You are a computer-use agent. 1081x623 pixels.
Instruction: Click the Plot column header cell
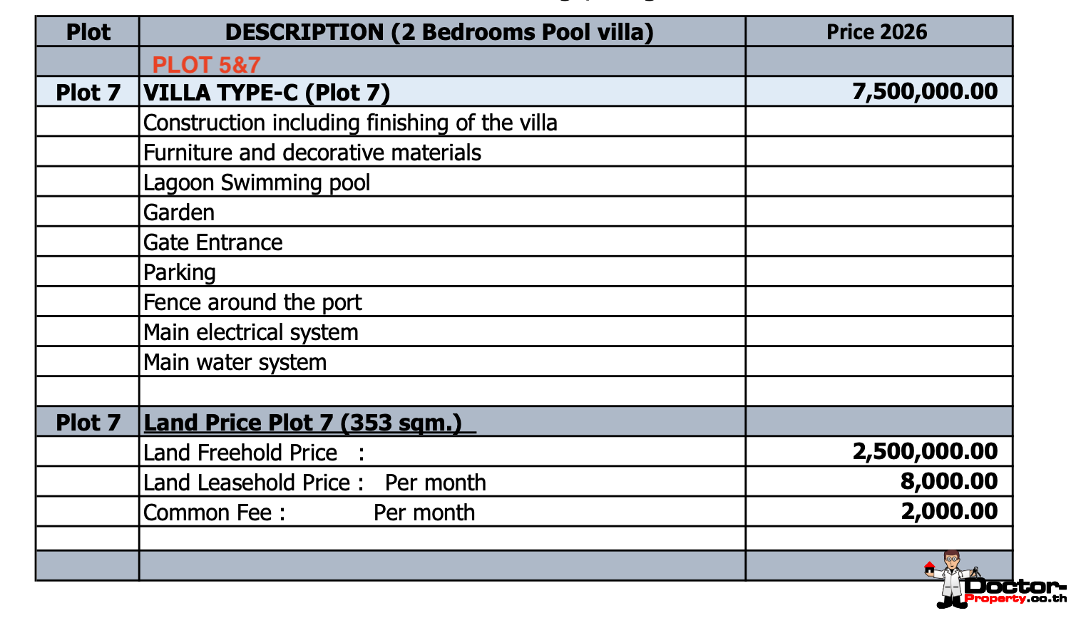(88, 32)
